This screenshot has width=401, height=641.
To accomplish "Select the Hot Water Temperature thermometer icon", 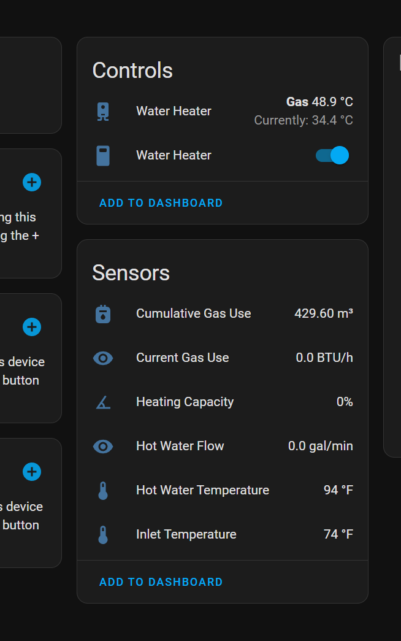I will click(103, 490).
